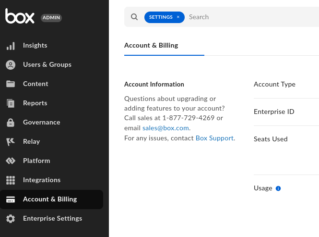Viewport: 319px width, 237px height.
Task: Click the Platform code icon
Action: point(11,161)
